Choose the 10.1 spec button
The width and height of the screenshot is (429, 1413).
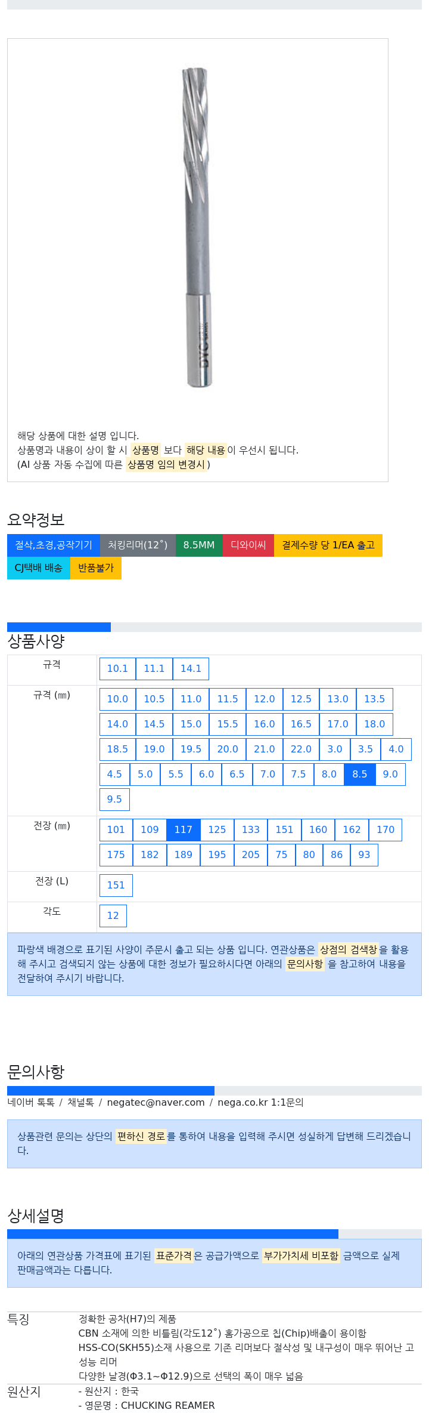click(117, 669)
